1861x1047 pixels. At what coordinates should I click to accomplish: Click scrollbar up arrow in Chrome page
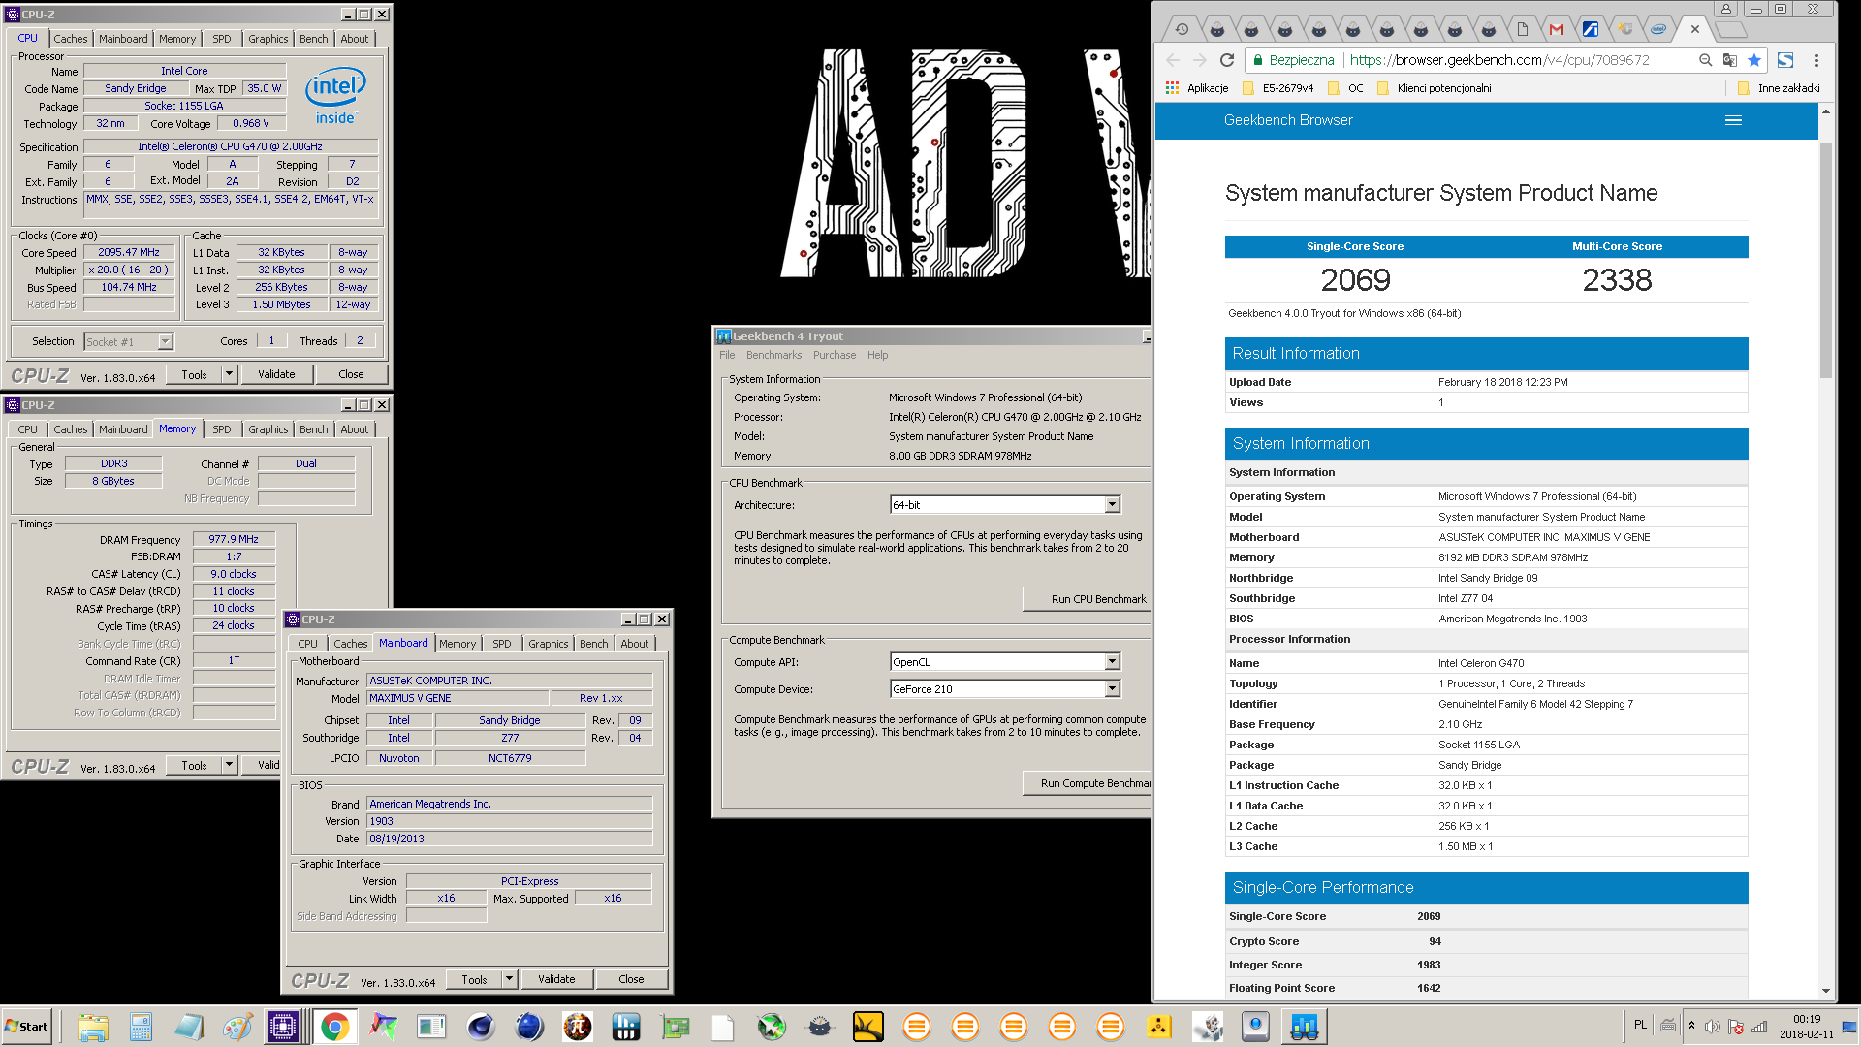coord(1826,111)
